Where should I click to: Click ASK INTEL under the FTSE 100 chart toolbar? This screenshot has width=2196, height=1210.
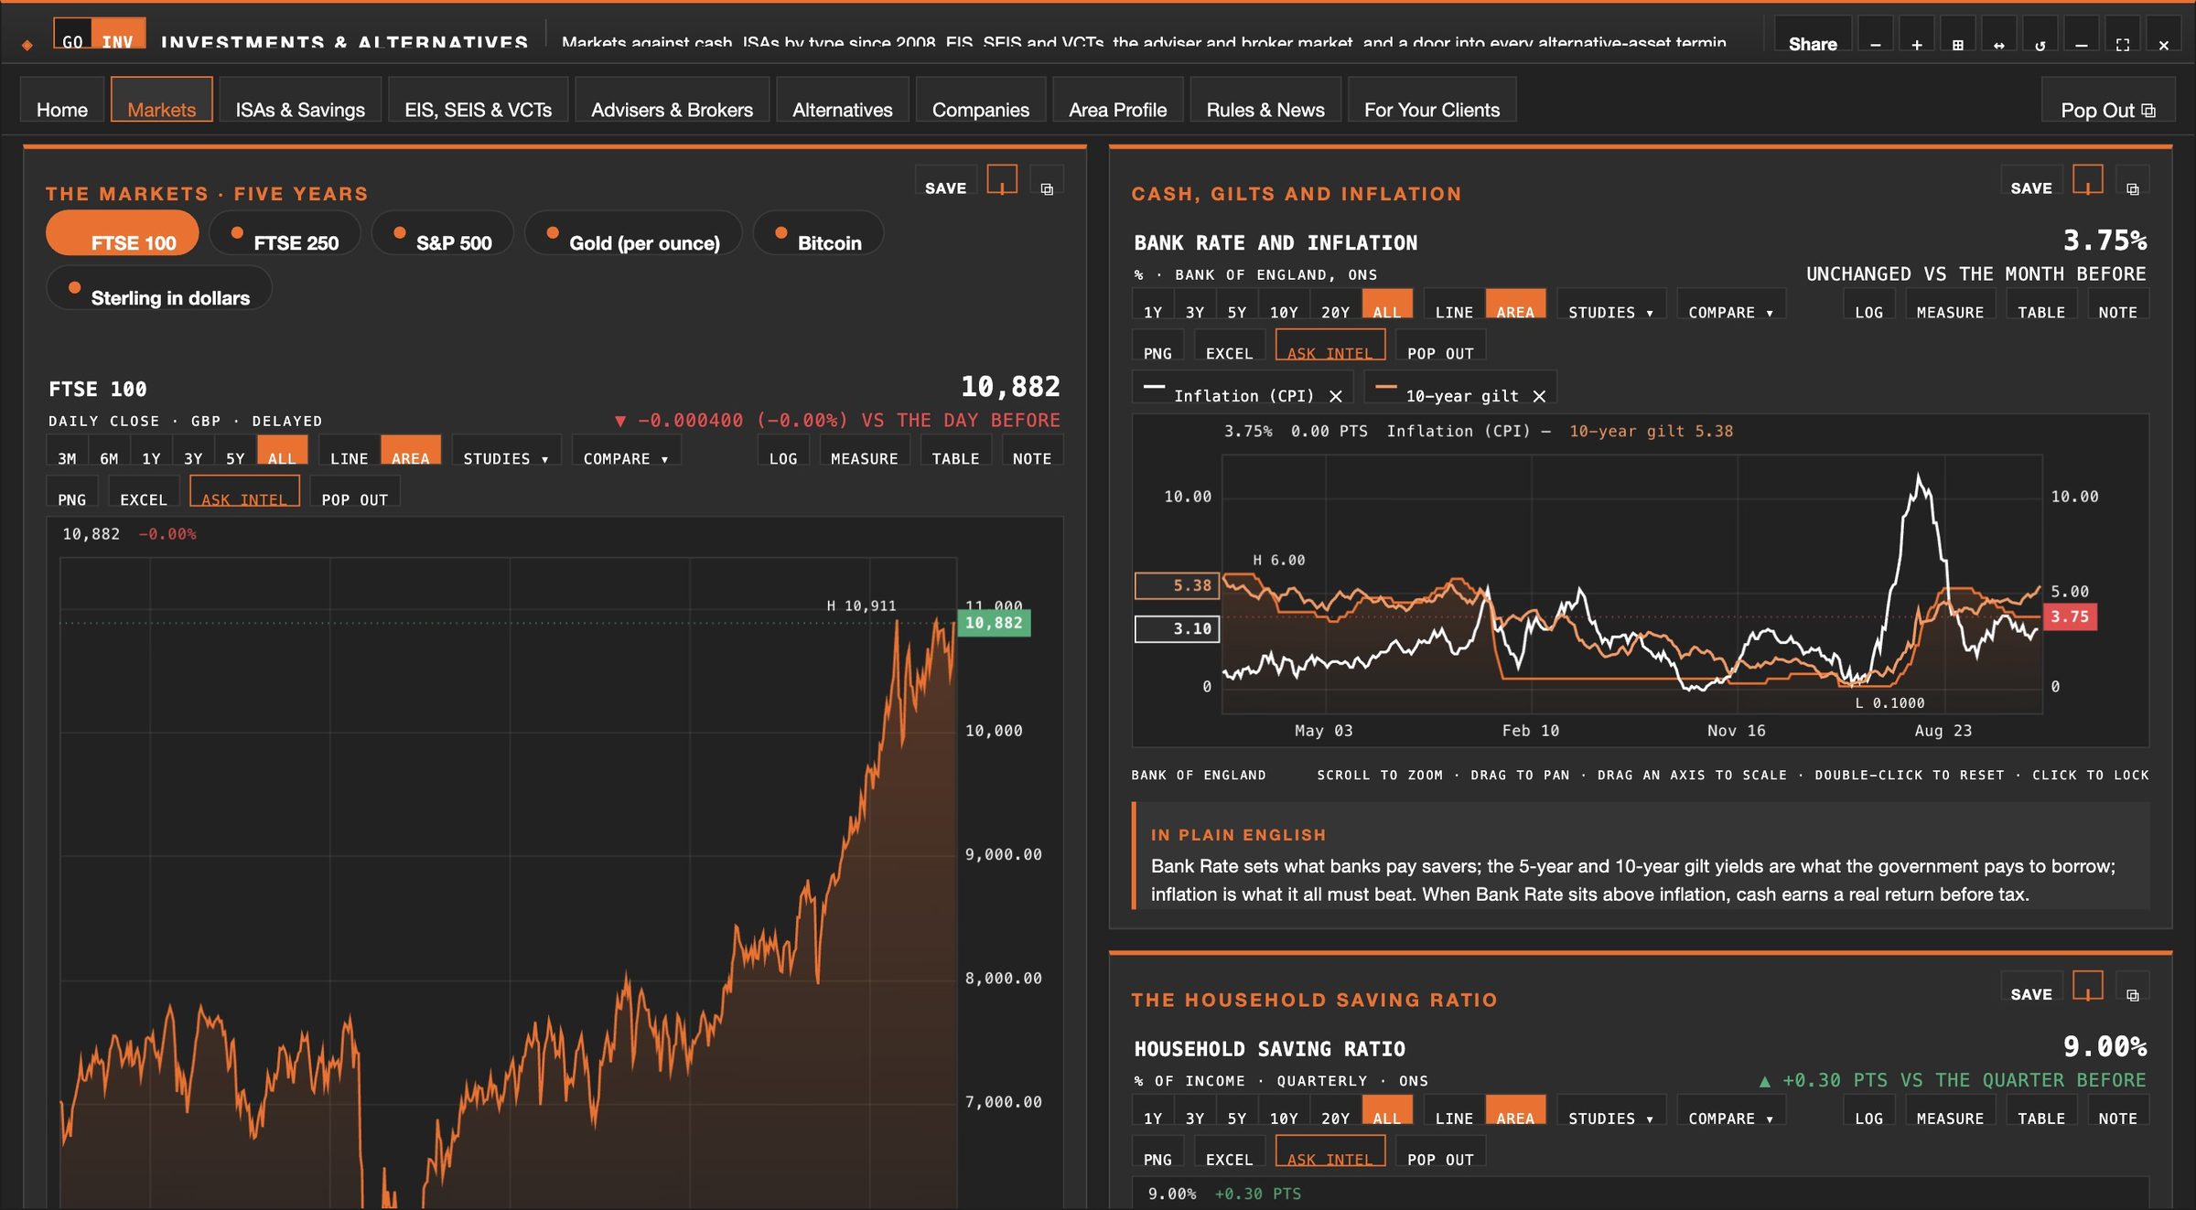tap(244, 492)
